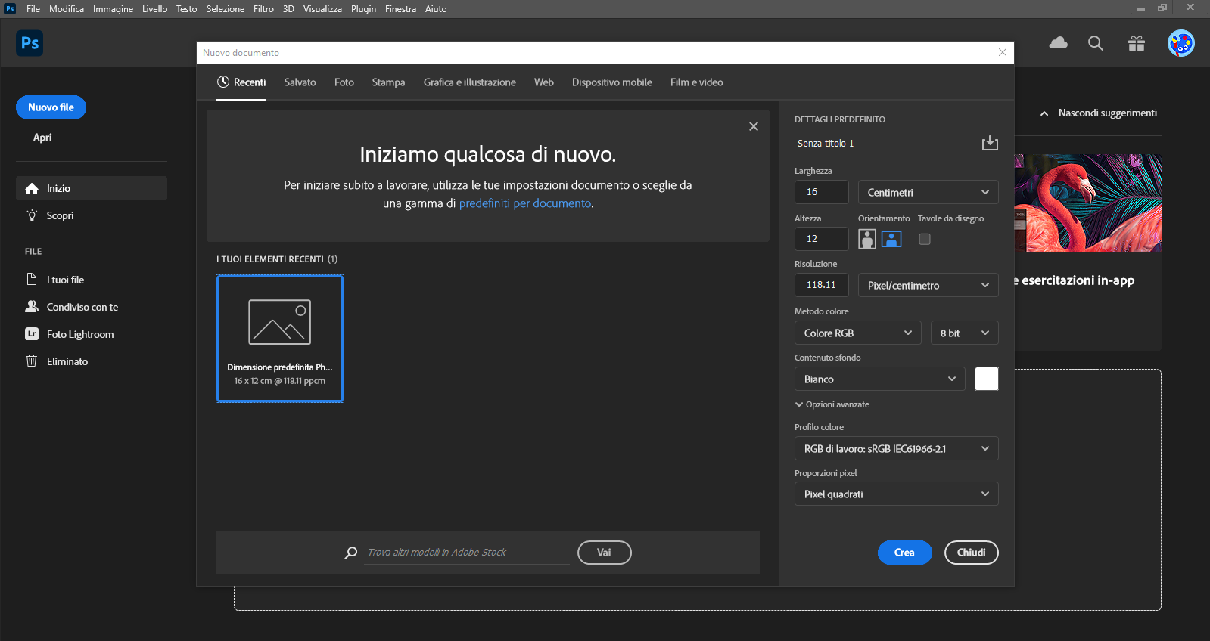1210x641 pixels.
Task: Collapse Nascondi suggerimenti panel
Action: [1099, 113]
